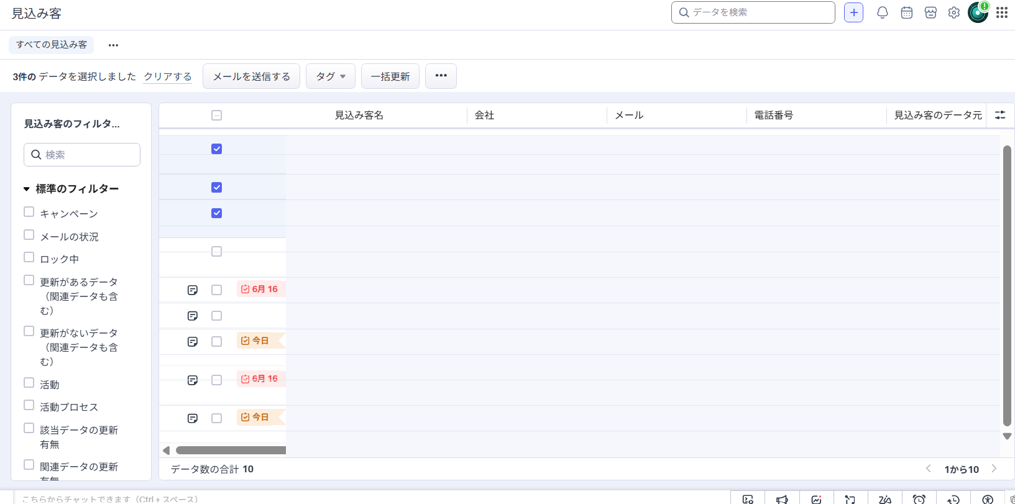Image resolution: width=1015 pixels, height=504 pixels.
Task: Click the メール column header
Action: click(x=629, y=115)
